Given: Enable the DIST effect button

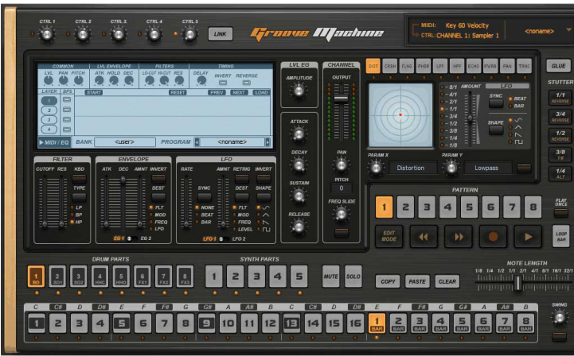Looking at the screenshot, I should pos(373,66).
